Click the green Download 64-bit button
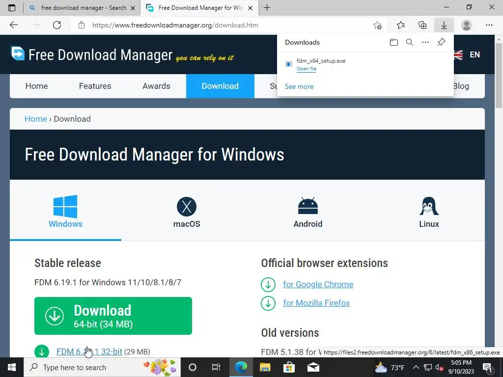 pyautogui.click(x=113, y=316)
